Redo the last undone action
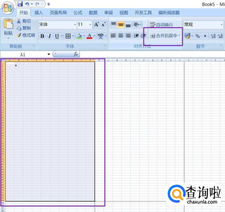Image resolution: width=225 pixels, height=212 pixels. click(x=38, y=4)
